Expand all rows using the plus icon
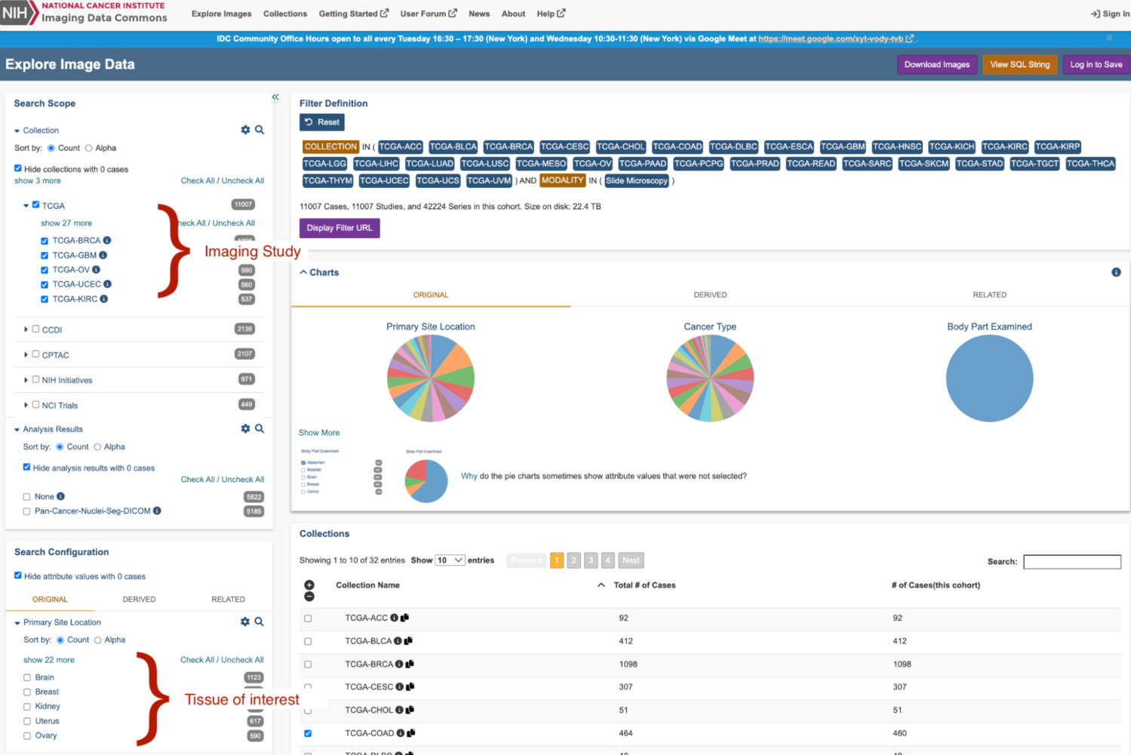Screen dimensions: 1131x755 pos(309,583)
